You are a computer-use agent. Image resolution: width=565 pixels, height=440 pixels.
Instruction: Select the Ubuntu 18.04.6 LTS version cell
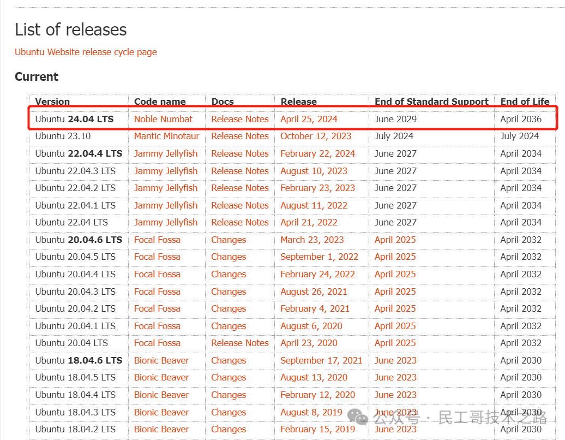click(79, 360)
